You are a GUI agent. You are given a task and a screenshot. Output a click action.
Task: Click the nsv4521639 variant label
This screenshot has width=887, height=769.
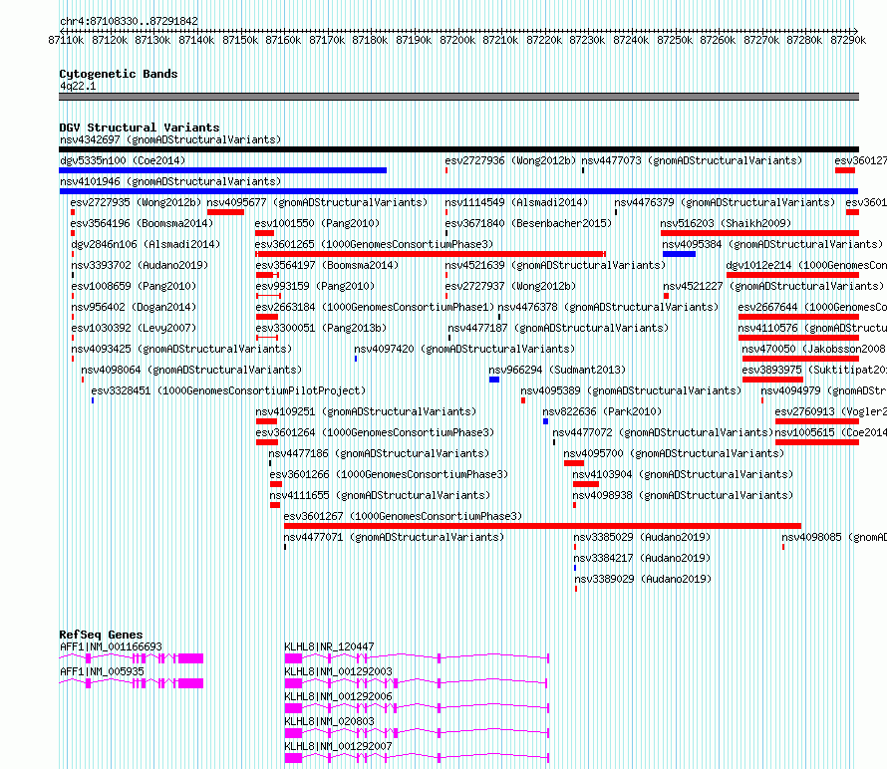point(555,265)
